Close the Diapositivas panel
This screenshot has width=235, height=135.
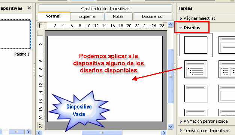pyautogui.click(x=29, y=8)
